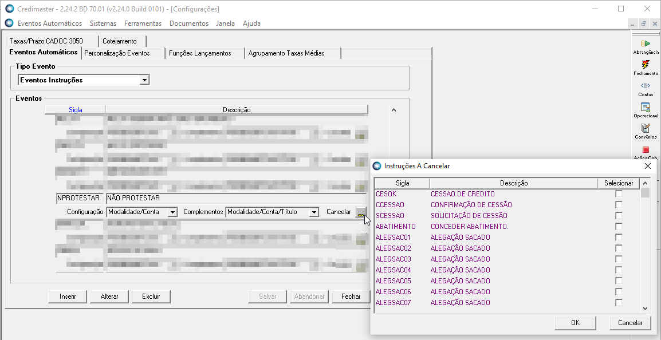This screenshot has width=661, height=340.
Task: Open the Operacional sidebar icon
Action: coord(646,110)
